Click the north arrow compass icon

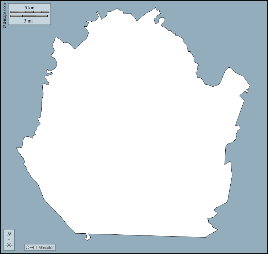click(9, 240)
